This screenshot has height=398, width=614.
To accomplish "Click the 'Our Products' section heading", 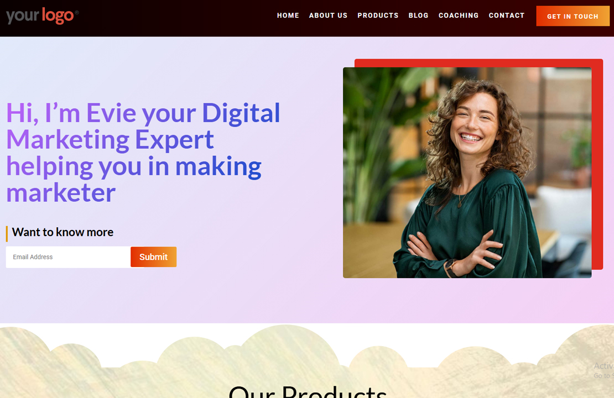I will pos(308,391).
